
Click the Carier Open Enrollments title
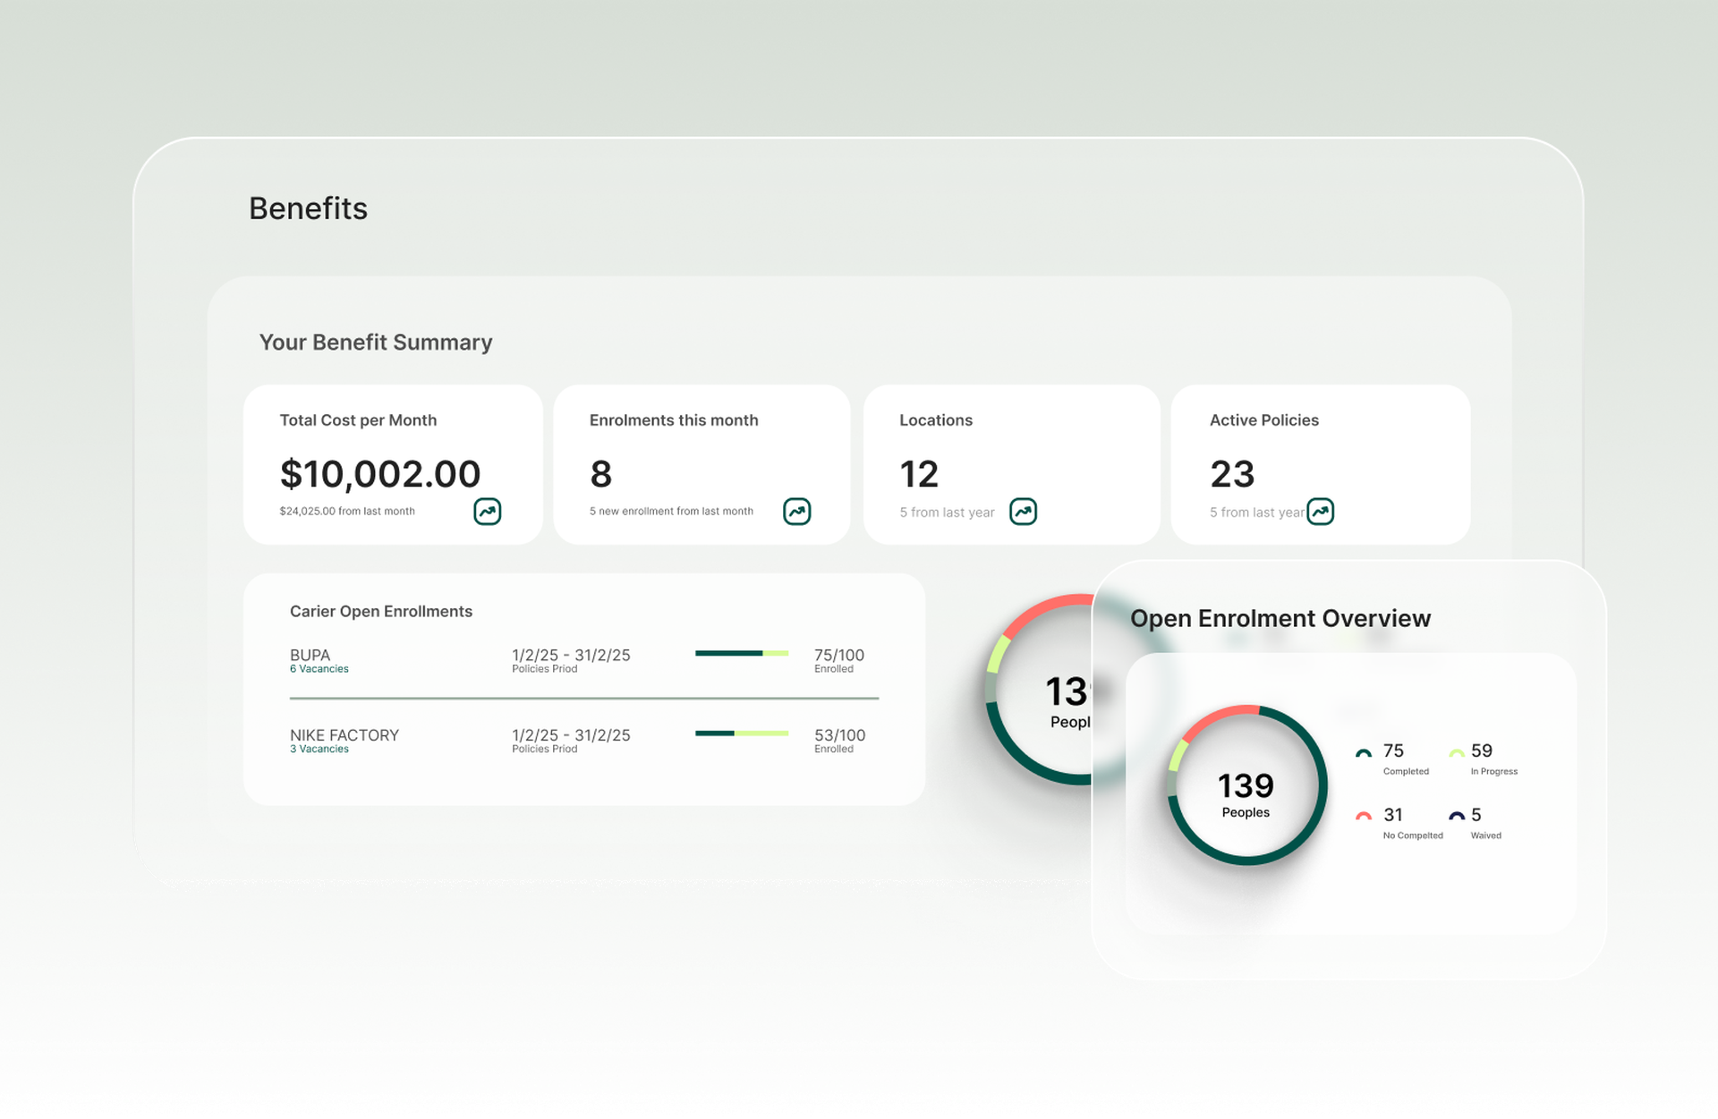point(381,611)
